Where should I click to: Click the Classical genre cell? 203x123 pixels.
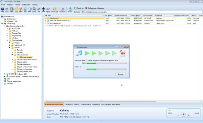click(x=196, y=21)
